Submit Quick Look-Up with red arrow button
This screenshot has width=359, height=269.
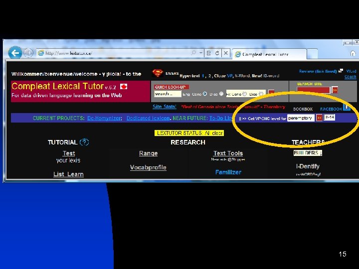[x=271, y=93]
